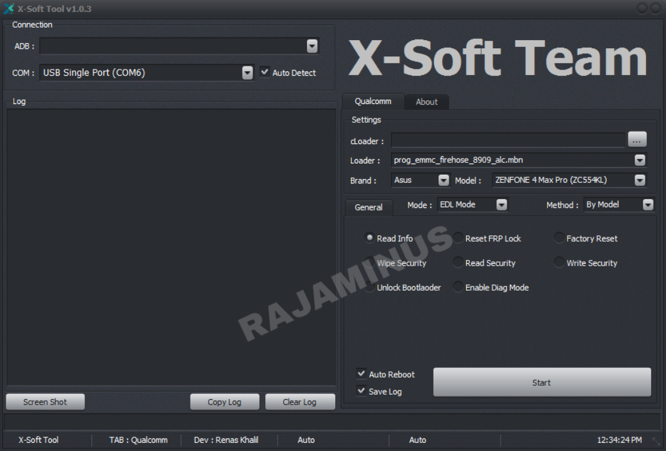The height and width of the screenshot is (451, 666).
Task: Click the Loader field prog_emmc_firehose_8909_alc.mbn
Action: coord(519,160)
